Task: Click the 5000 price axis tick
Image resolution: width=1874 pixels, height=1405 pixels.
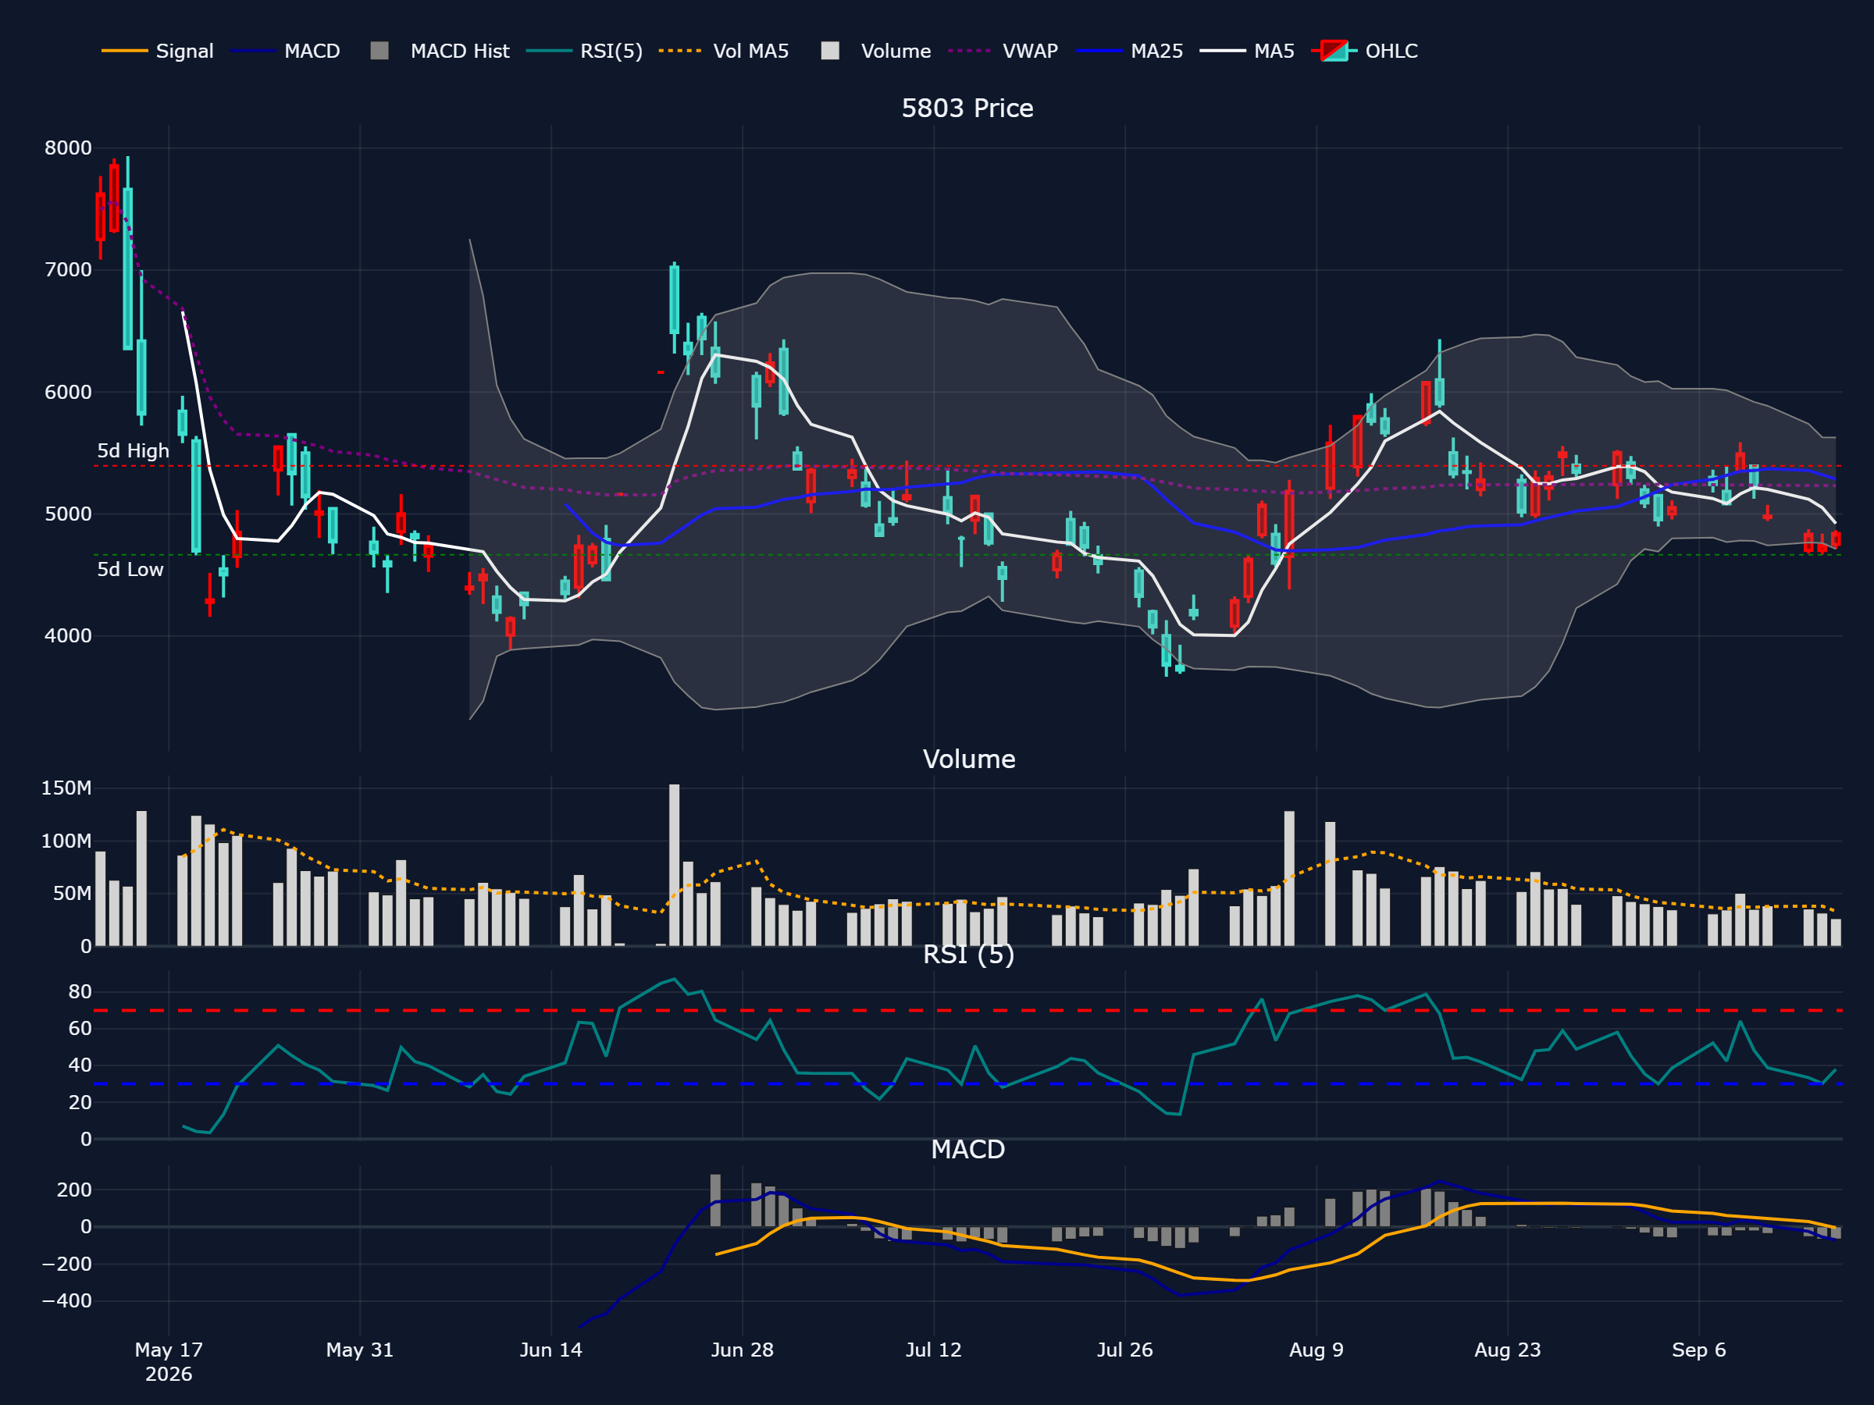Action: click(68, 514)
